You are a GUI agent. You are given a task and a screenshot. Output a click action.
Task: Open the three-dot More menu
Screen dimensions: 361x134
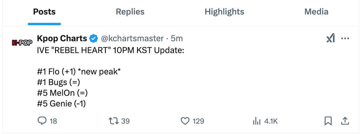point(345,39)
